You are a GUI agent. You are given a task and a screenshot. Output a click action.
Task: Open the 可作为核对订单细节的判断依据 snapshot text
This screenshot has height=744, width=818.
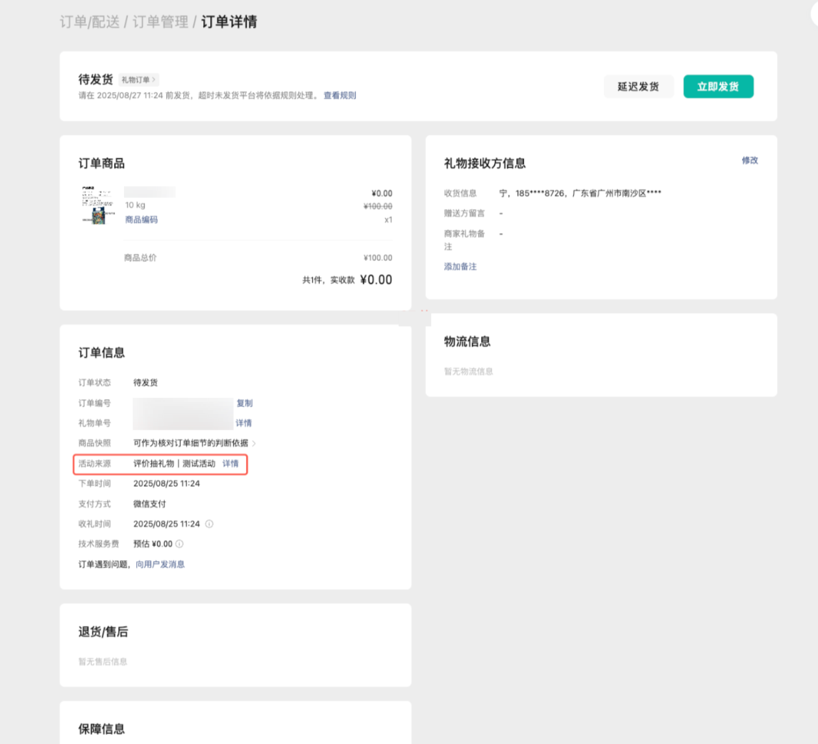(x=190, y=443)
